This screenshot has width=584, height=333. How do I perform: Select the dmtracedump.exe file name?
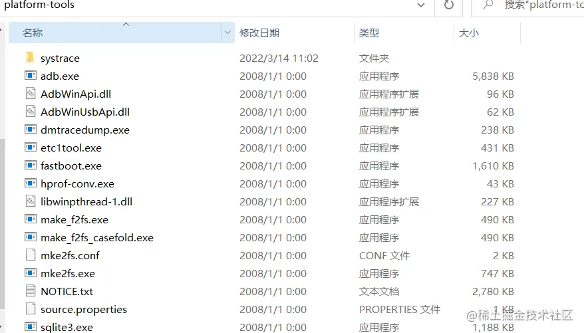pos(85,130)
